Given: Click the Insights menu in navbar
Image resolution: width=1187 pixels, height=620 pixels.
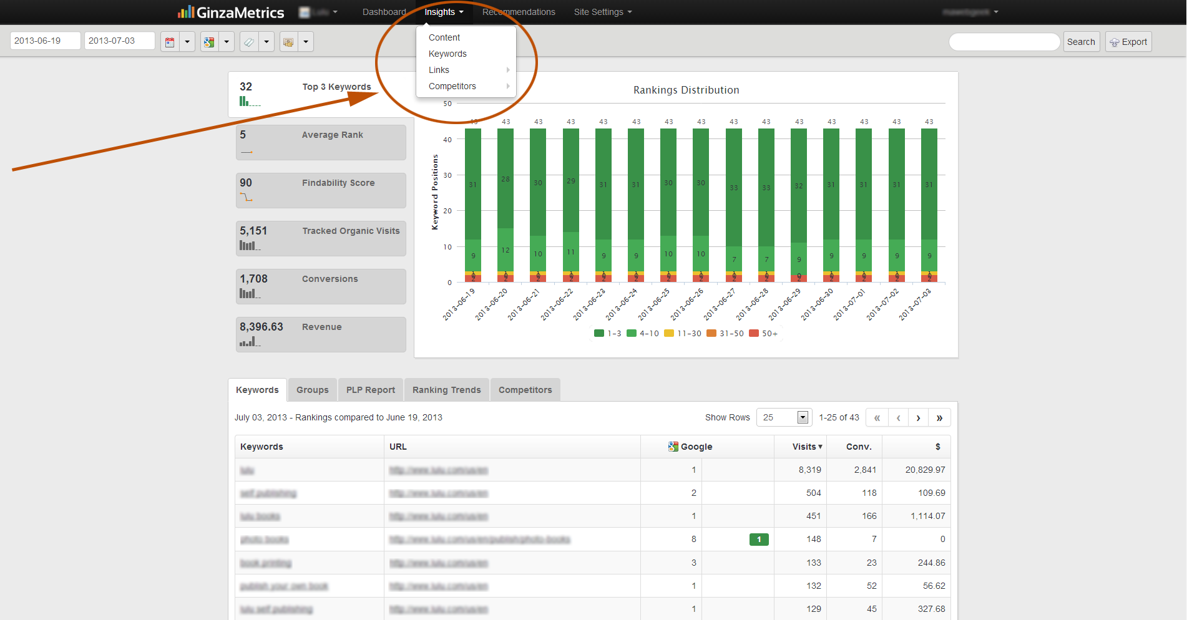Looking at the screenshot, I should pos(444,12).
